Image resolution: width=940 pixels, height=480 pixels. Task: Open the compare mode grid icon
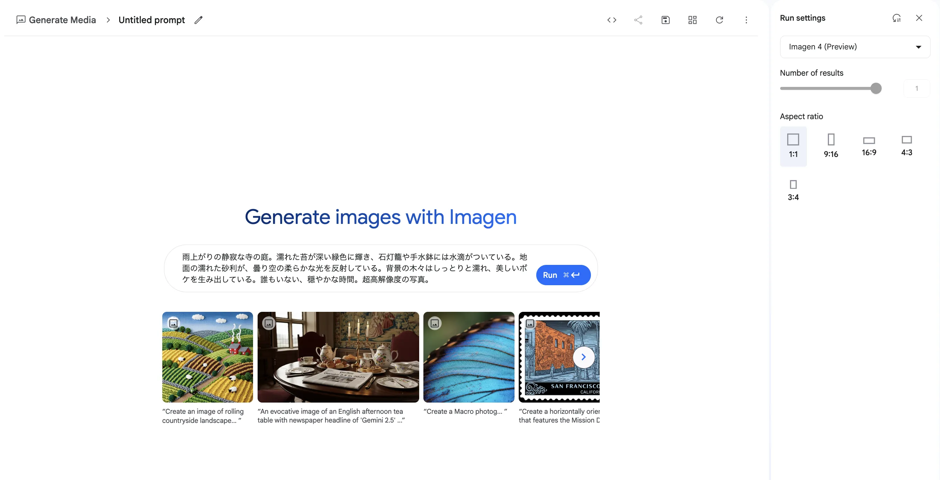click(x=692, y=20)
